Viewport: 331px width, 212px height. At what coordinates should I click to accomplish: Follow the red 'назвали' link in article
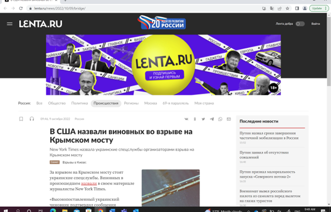pyautogui.click(x=89, y=183)
